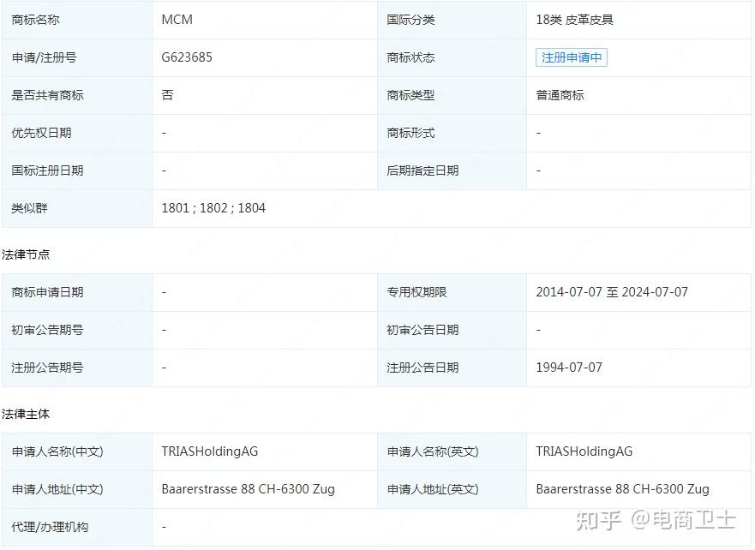
Task: Click the 初审公告日期 label cell
Action: pos(452,330)
